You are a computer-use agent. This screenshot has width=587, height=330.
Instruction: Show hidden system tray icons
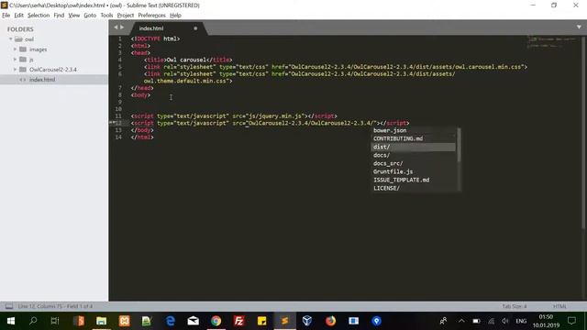[x=461, y=321]
